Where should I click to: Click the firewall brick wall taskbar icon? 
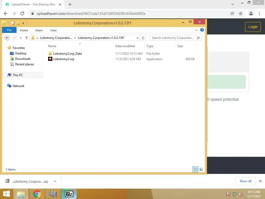pos(53,194)
